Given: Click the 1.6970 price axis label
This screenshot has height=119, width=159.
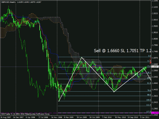Looking at the screenshot, I should click(x=155, y=58).
